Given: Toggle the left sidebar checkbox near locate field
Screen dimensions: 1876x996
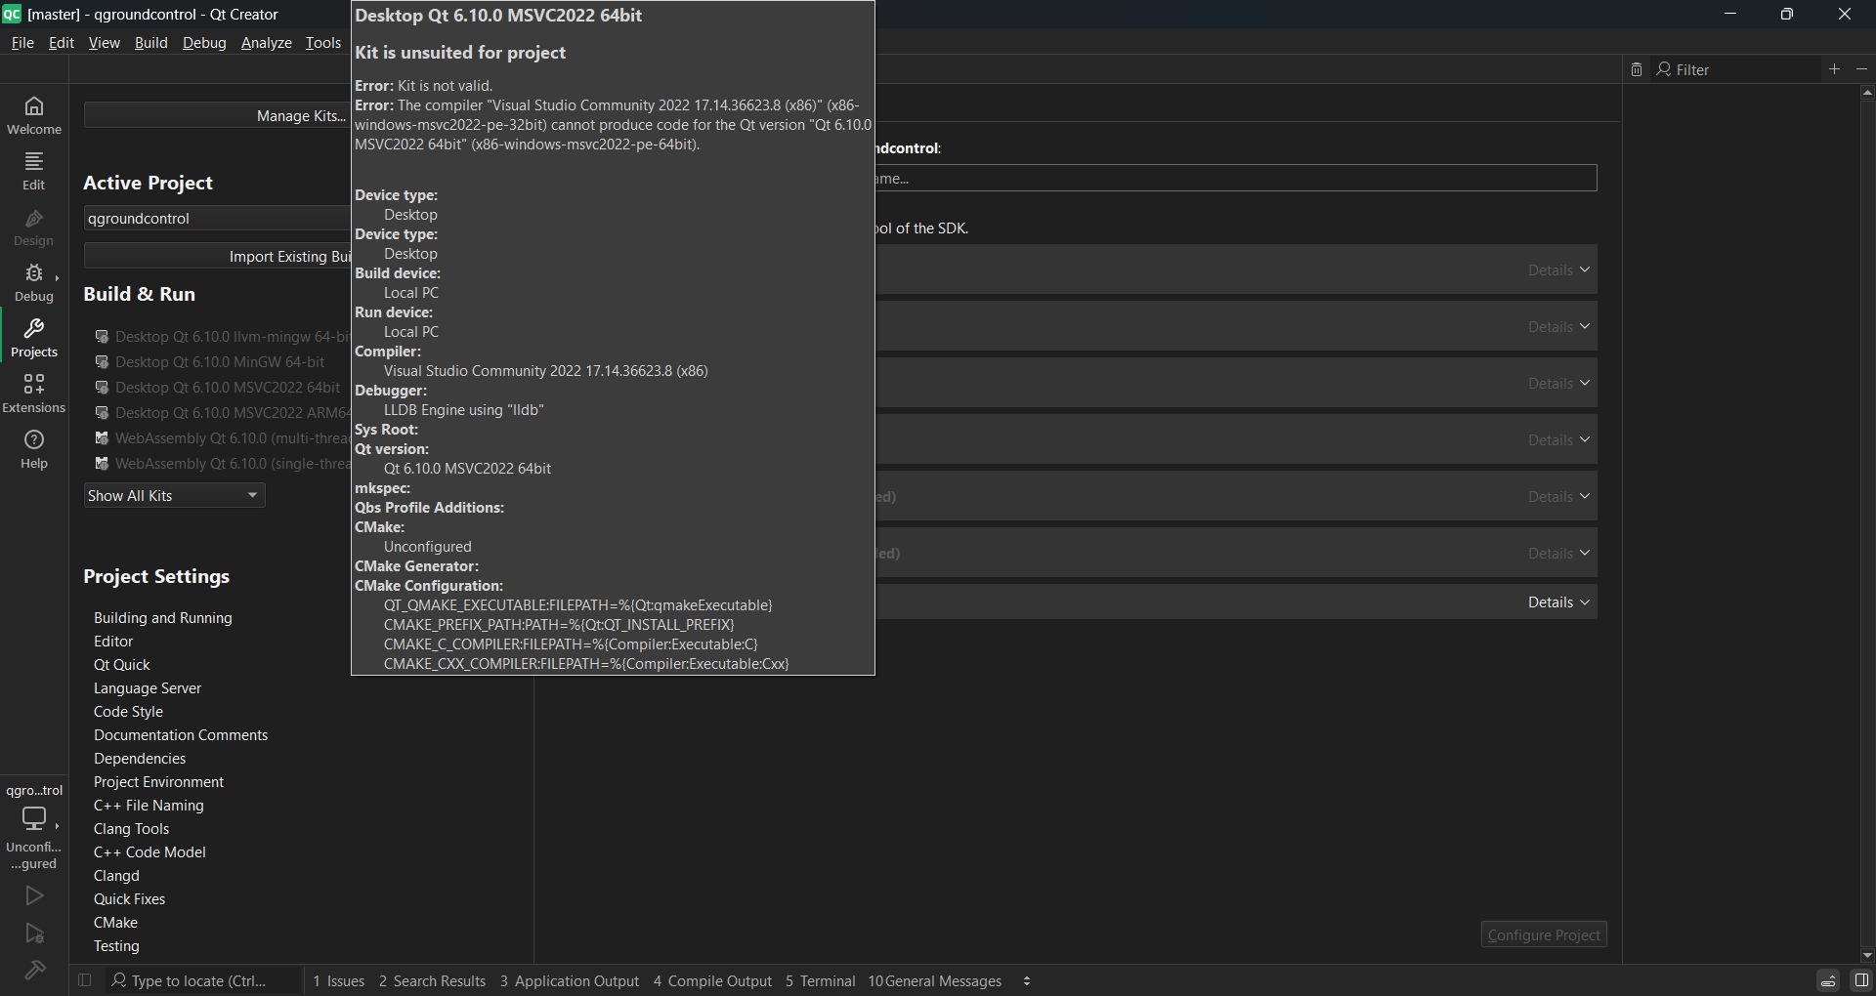Looking at the screenshot, I should pos(84,979).
